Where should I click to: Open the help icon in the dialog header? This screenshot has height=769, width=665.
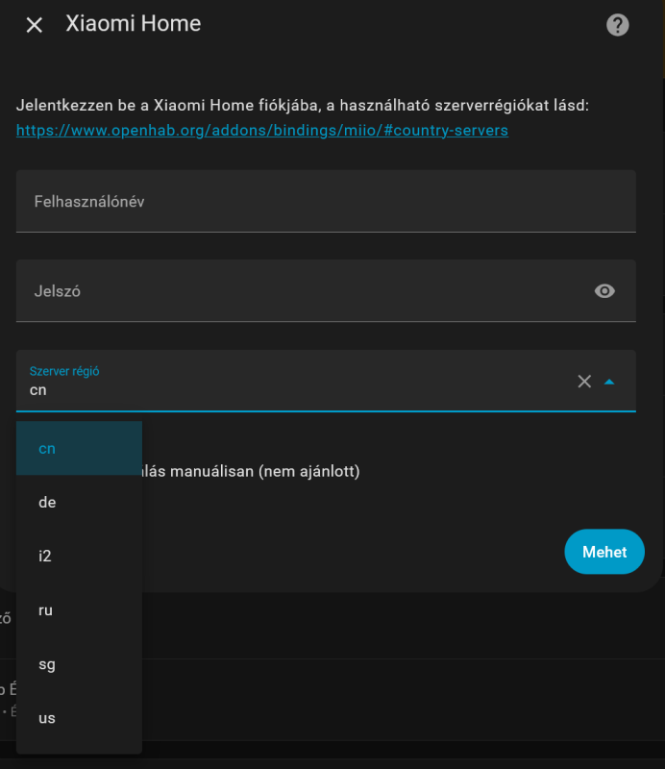pos(618,25)
